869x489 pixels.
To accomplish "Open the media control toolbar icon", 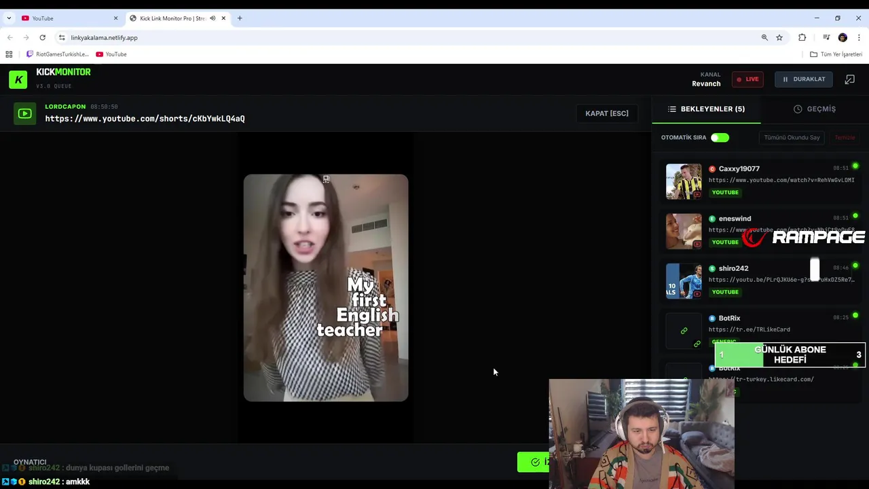I will 826,37.
